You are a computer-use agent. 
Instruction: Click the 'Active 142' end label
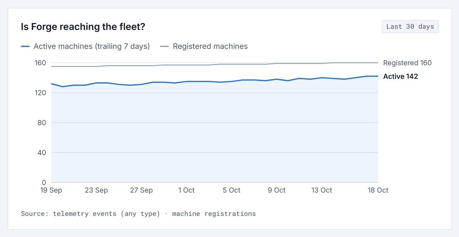[401, 76]
